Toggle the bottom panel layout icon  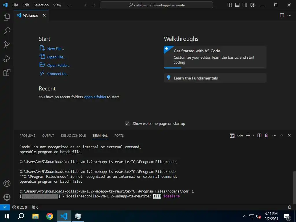(x=237, y=5)
